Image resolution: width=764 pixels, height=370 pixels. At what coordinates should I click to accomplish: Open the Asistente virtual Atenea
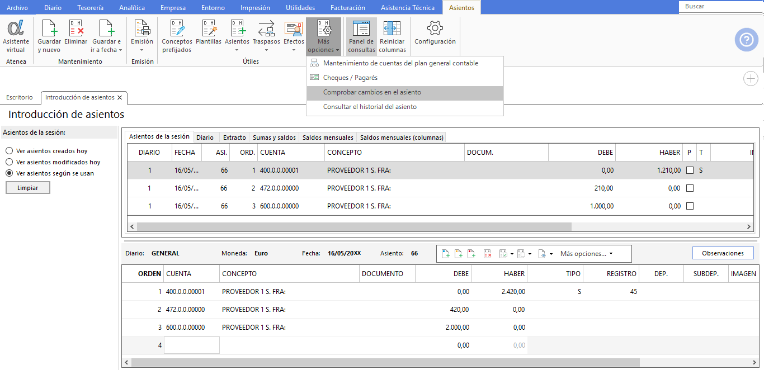pyautogui.click(x=16, y=36)
